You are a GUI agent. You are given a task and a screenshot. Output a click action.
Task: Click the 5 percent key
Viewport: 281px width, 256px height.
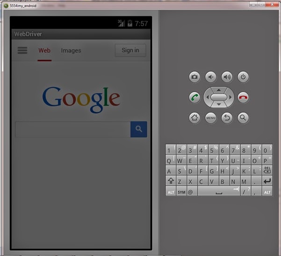click(x=214, y=149)
